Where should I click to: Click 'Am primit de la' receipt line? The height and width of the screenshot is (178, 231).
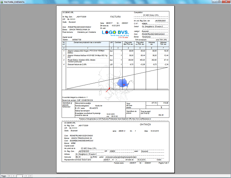pos(80,148)
